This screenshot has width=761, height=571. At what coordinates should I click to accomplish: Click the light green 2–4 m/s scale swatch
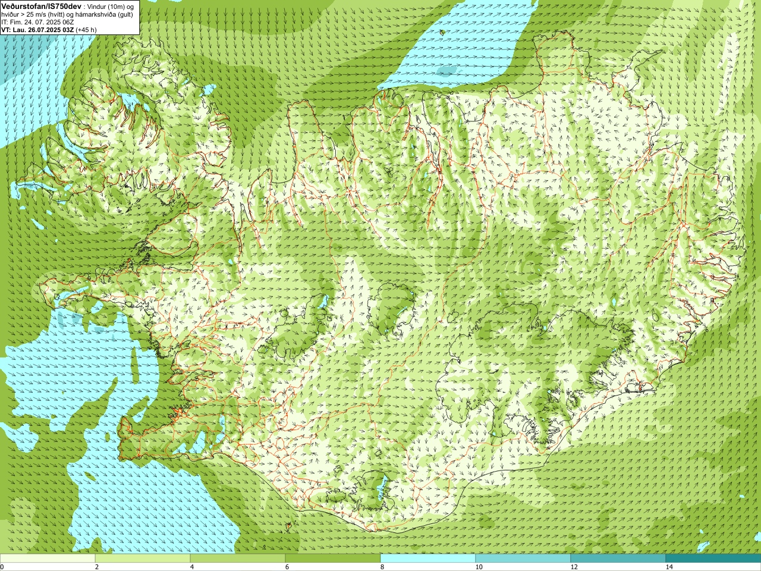(143, 559)
